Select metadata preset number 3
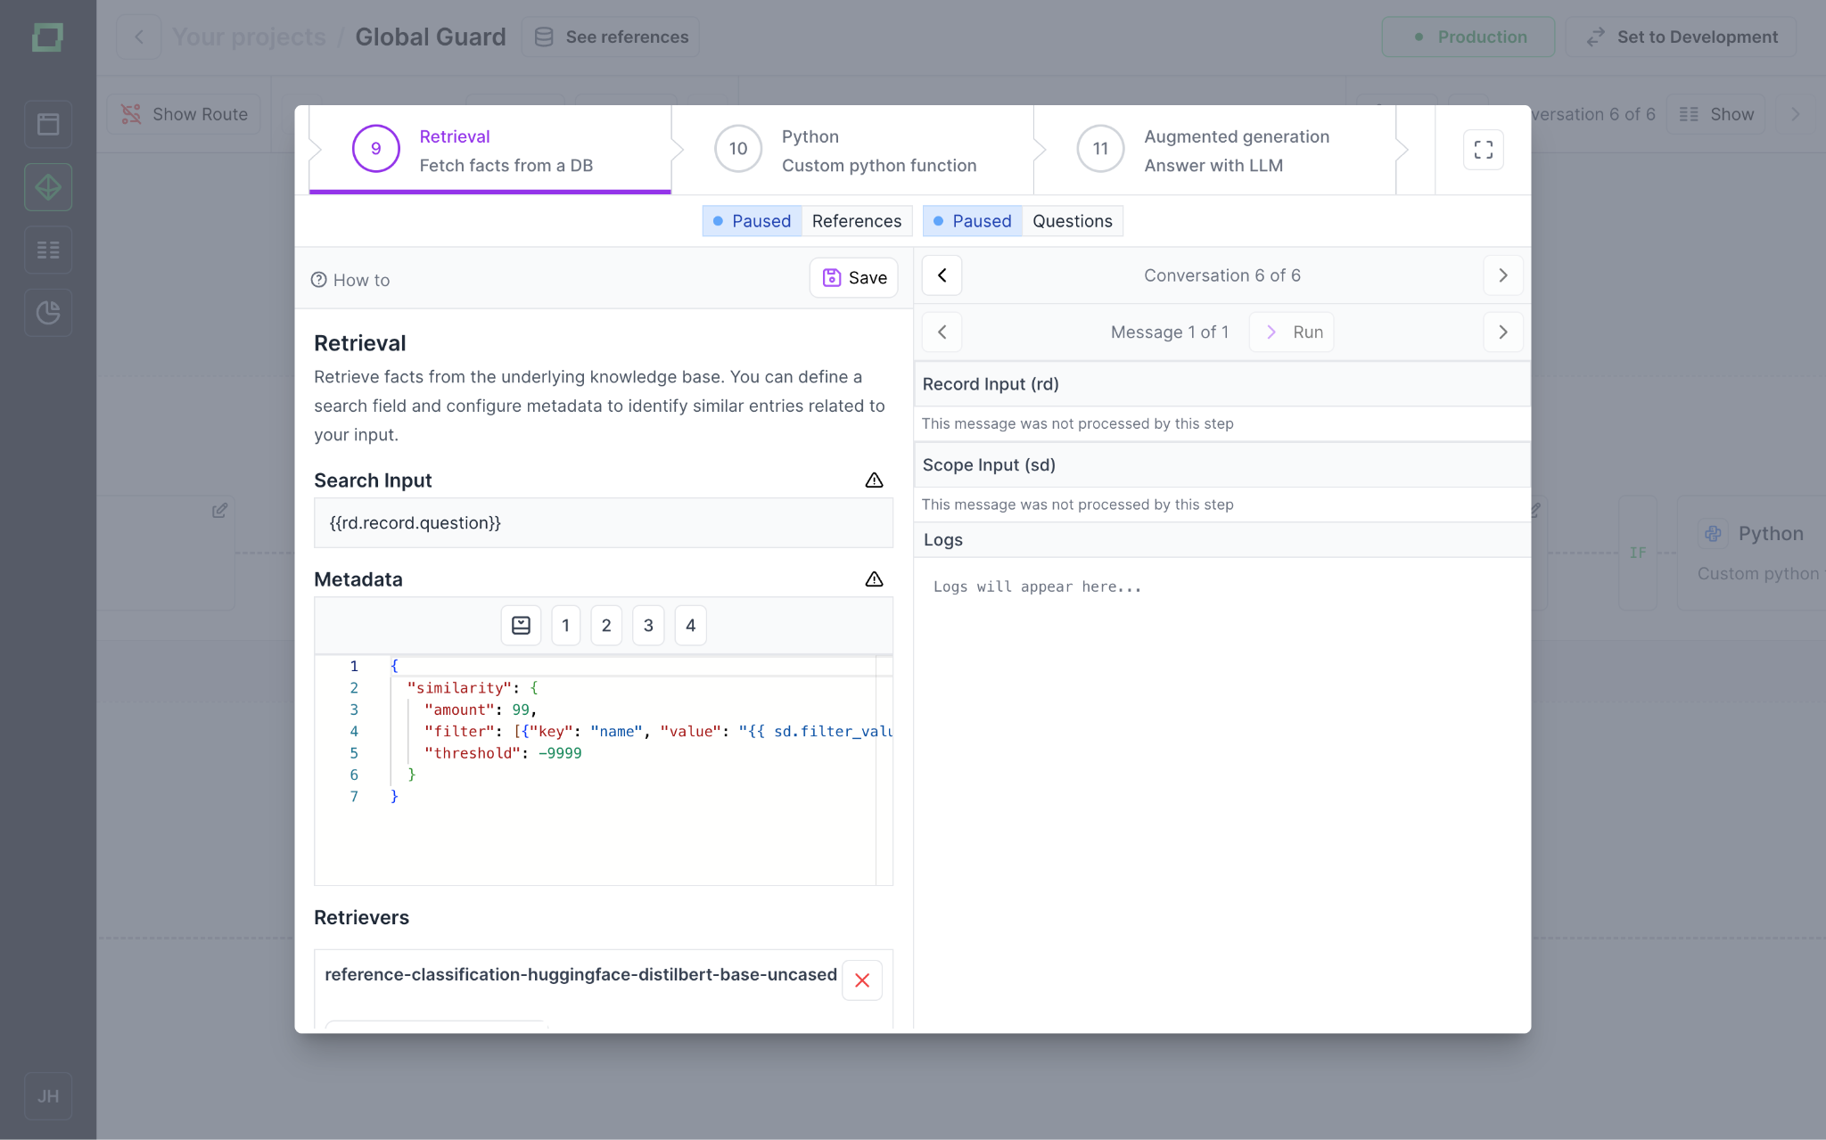 point(648,626)
